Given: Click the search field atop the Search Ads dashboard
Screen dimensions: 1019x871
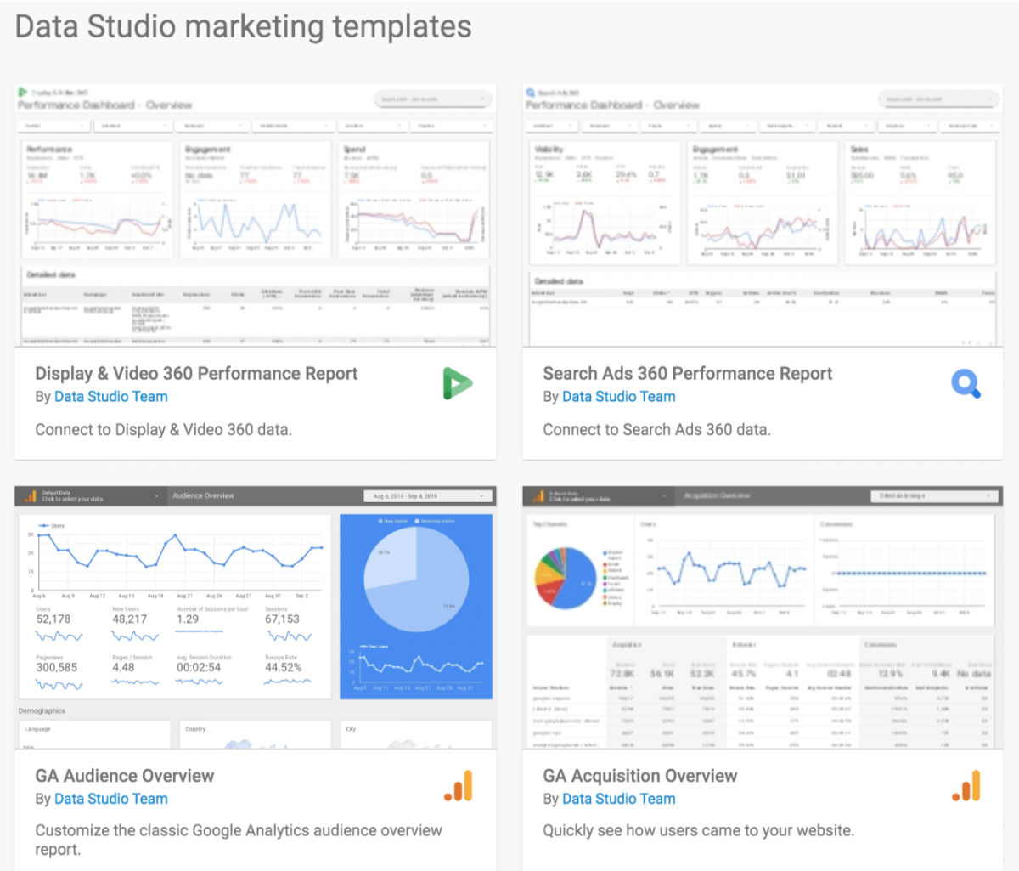Looking at the screenshot, I should [x=937, y=99].
